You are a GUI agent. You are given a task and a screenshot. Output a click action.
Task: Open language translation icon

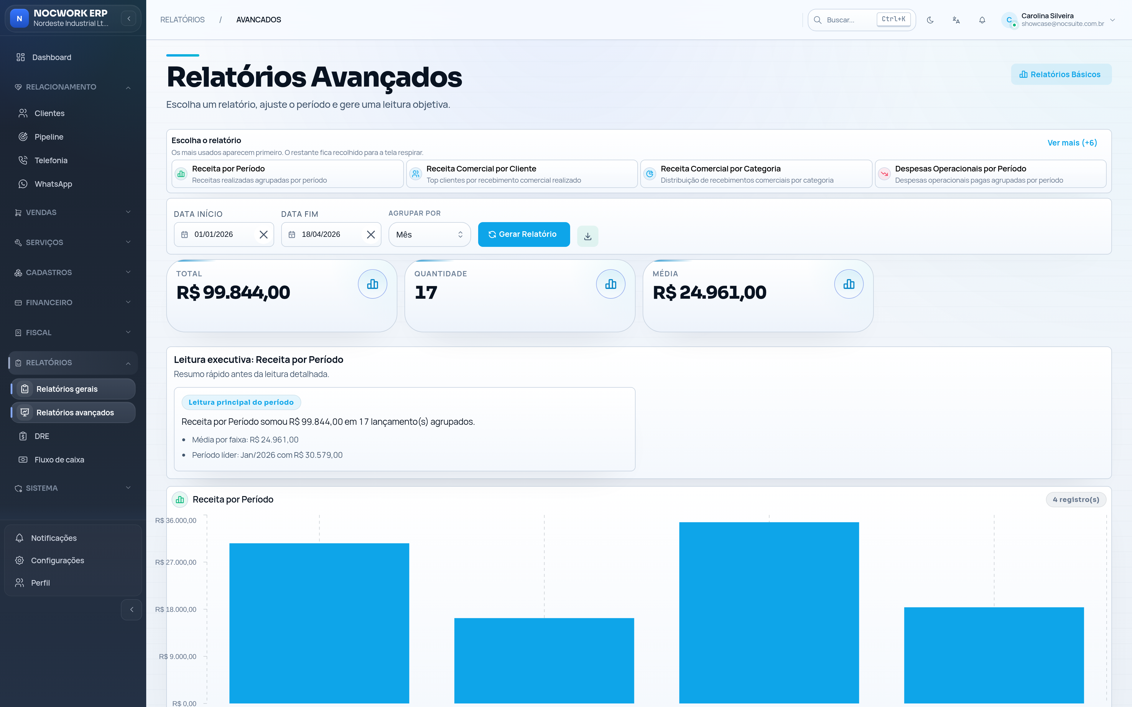956,20
